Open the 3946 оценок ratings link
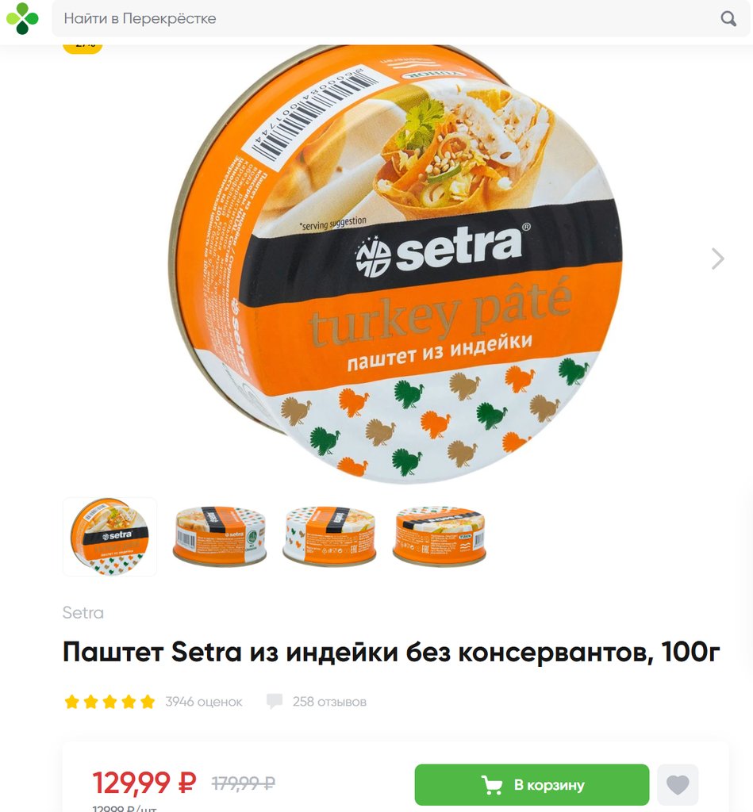This screenshot has height=812, width=753. [204, 702]
